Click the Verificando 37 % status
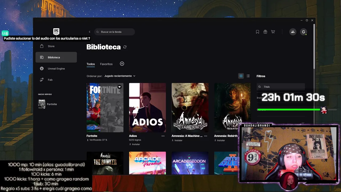 [97, 140]
